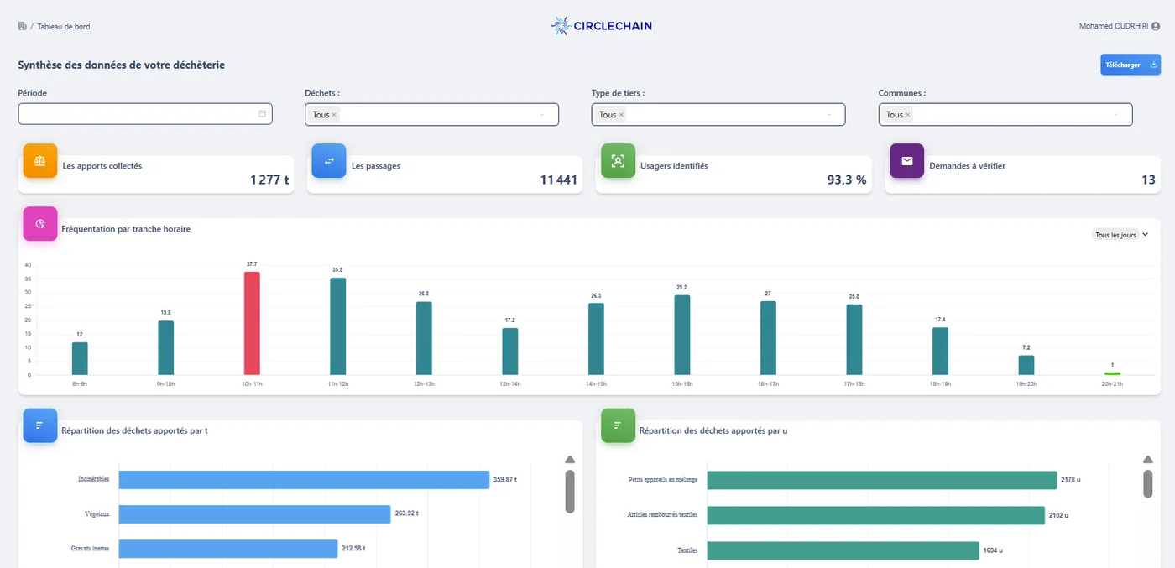
Task: Click the Articles rembourrés/textiles bar
Action: tap(876, 514)
